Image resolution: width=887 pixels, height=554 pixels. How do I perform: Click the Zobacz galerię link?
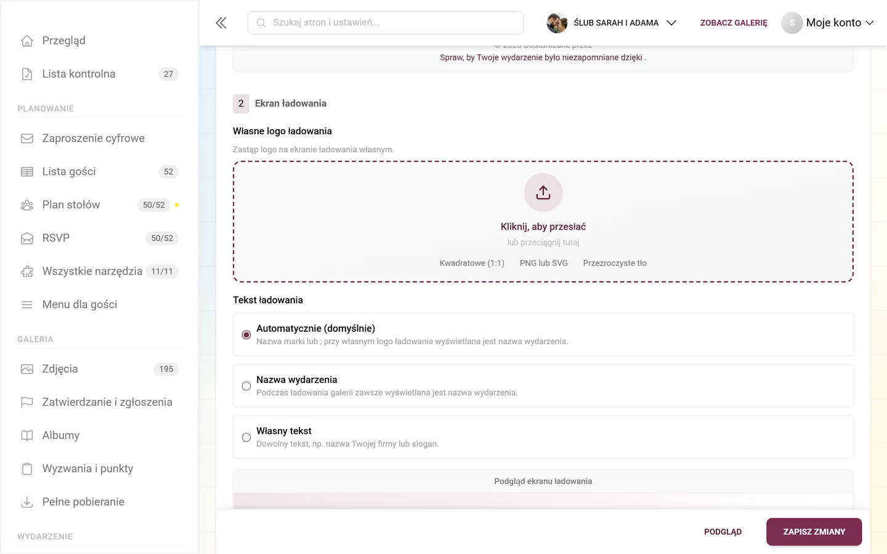click(734, 23)
